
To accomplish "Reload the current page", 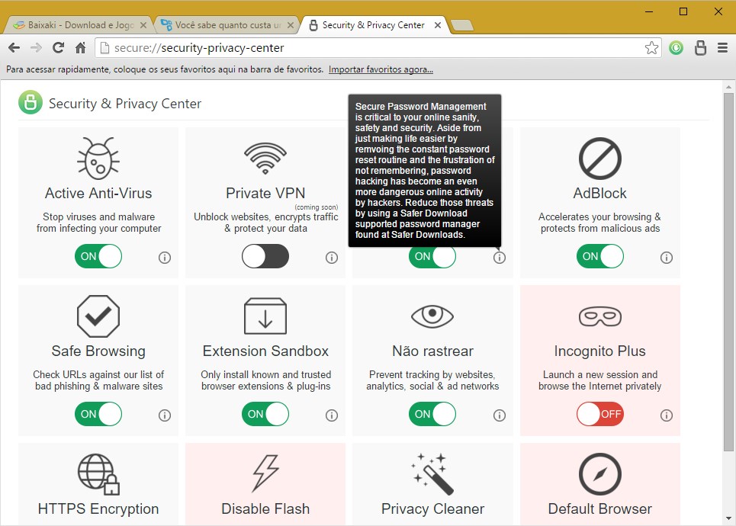I will point(58,47).
